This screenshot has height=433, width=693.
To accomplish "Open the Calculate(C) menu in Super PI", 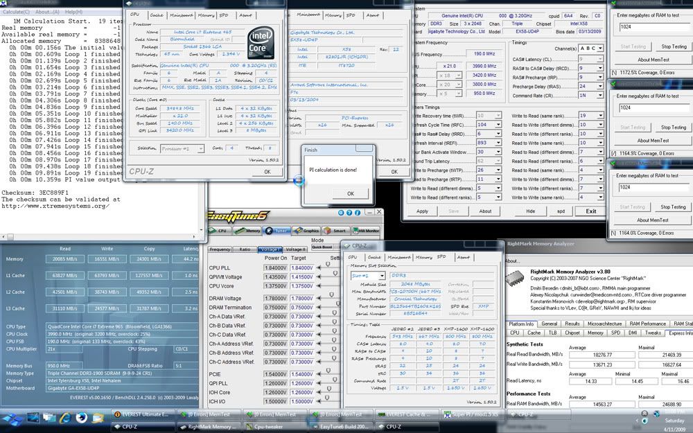I will pyautogui.click(x=15, y=12).
